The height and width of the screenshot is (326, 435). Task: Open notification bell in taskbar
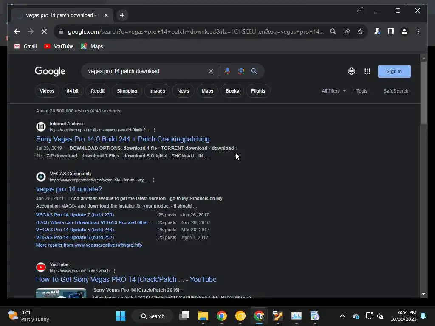click(x=424, y=316)
